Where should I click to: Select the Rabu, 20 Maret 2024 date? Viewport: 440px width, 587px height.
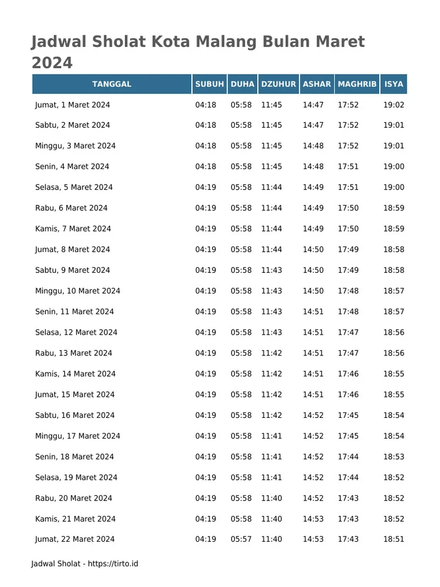tap(74, 498)
